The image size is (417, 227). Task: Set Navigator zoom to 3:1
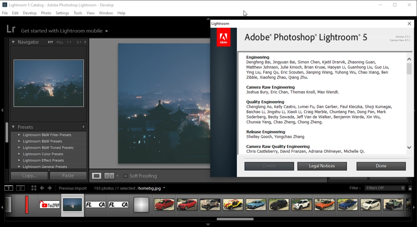pyautogui.click(x=79, y=42)
